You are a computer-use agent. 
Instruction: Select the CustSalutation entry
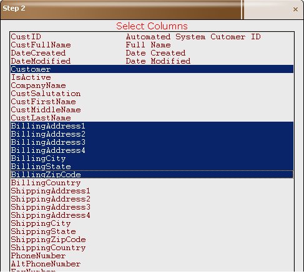click(x=152, y=94)
